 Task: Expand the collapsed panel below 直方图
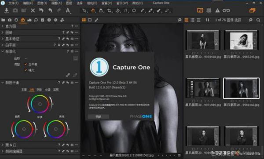pos(3,33)
